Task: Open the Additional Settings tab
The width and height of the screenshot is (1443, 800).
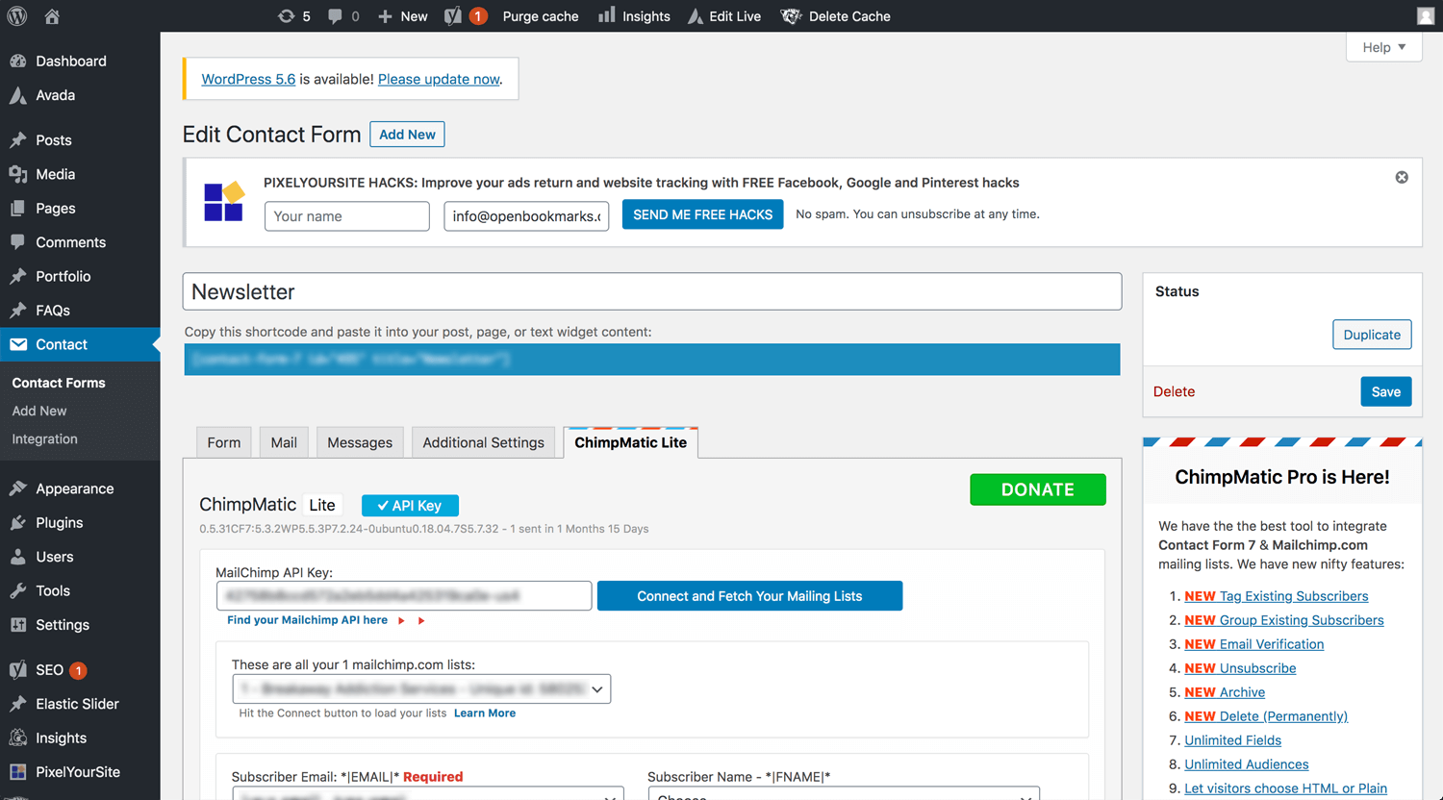Action: tap(484, 442)
